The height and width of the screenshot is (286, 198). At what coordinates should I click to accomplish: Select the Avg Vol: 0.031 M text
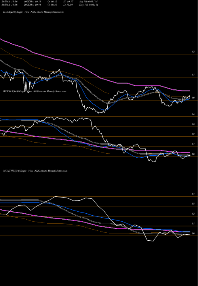[x=88, y=2]
